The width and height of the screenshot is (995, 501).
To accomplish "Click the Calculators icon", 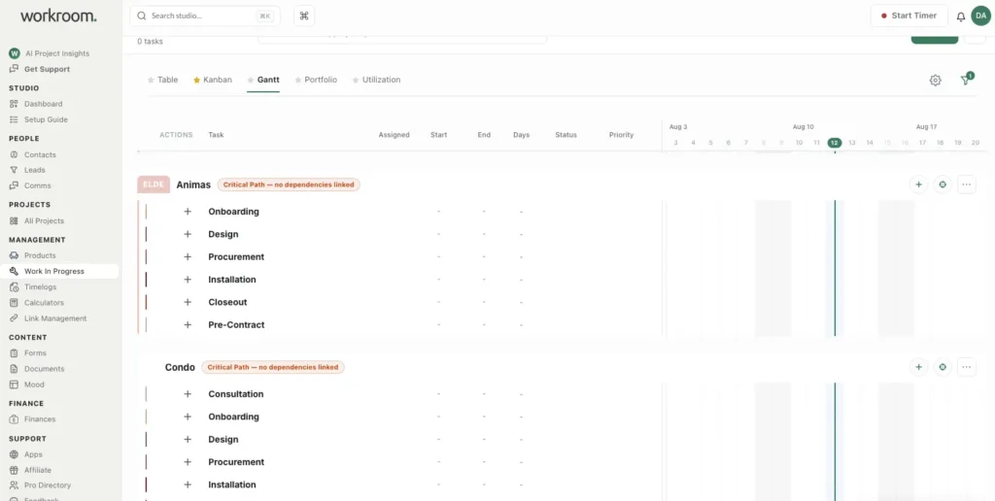I will (14, 303).
